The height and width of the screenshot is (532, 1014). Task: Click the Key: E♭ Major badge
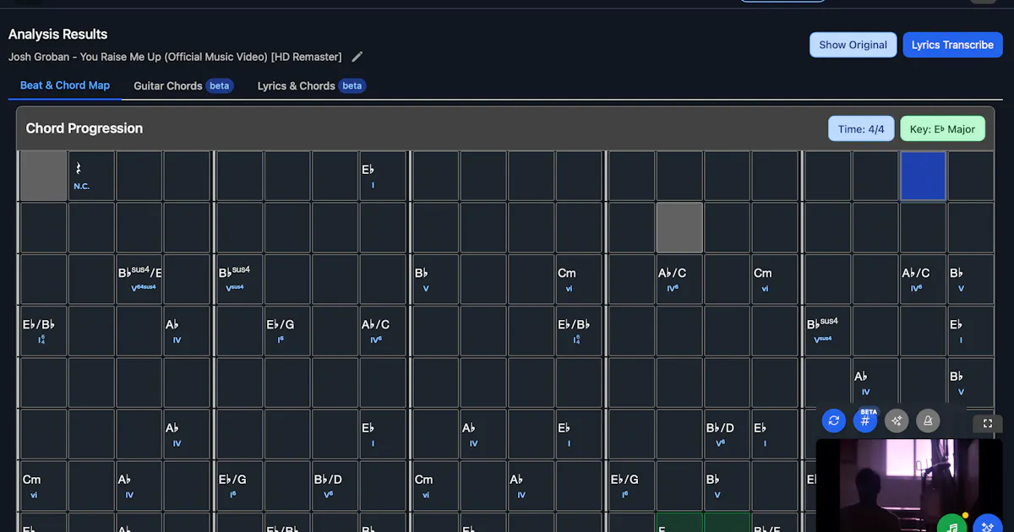click(942, 129)
